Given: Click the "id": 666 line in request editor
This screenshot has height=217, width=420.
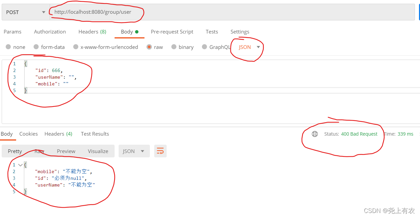Looking at the screenshot, I should [x=49, y=70].
